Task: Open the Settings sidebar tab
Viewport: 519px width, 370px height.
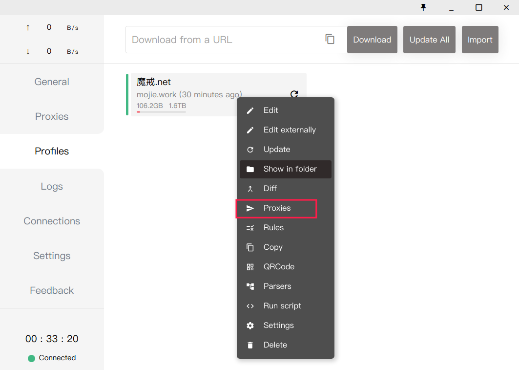Action: 52,256
